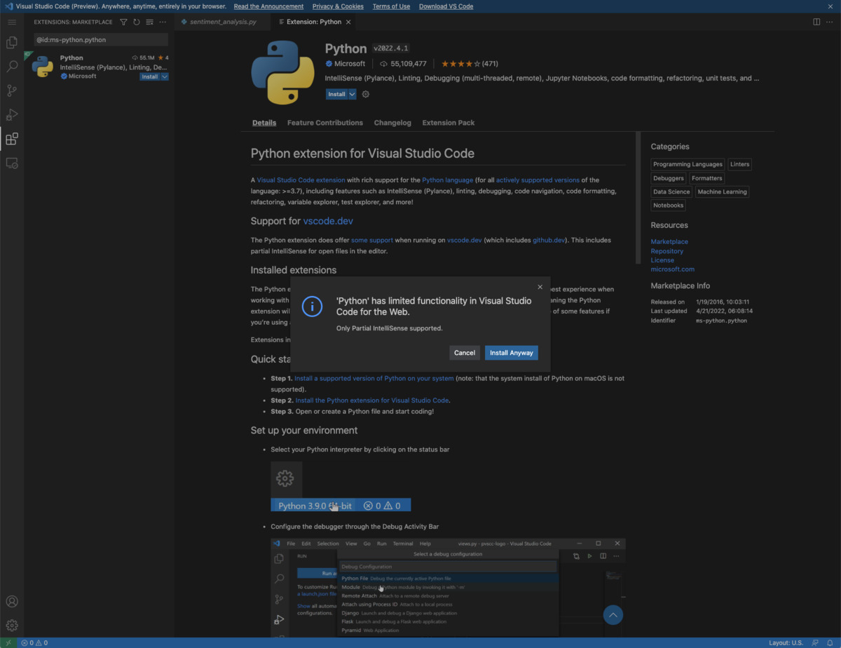Open the Repository link under Resources
The image size is (841, 648).
tap(666, 250)
